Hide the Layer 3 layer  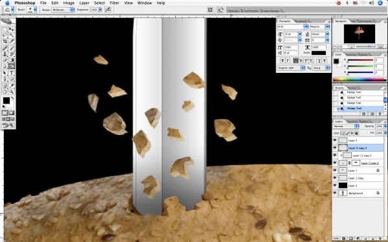click(335, 140)
